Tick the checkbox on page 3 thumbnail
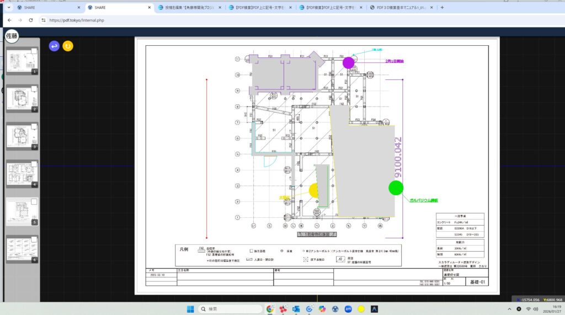Viewport: 565px width, 315px height. (x=34, y=127)
